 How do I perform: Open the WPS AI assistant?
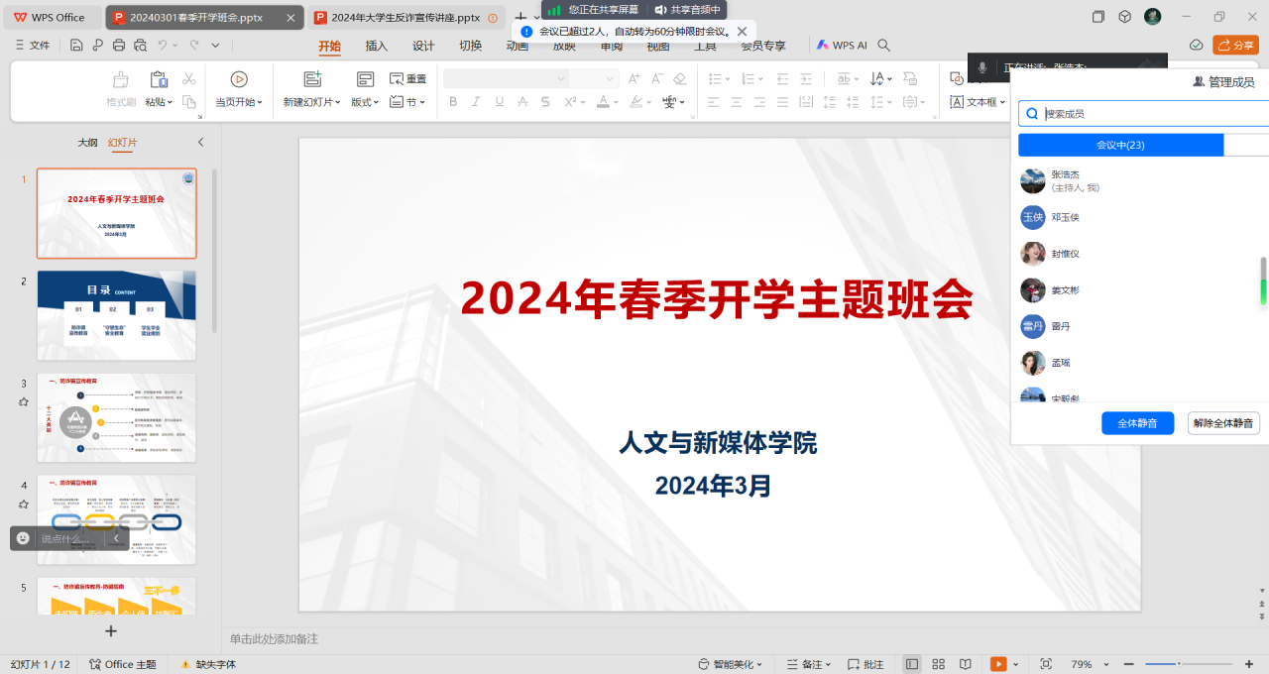[842, 45]
